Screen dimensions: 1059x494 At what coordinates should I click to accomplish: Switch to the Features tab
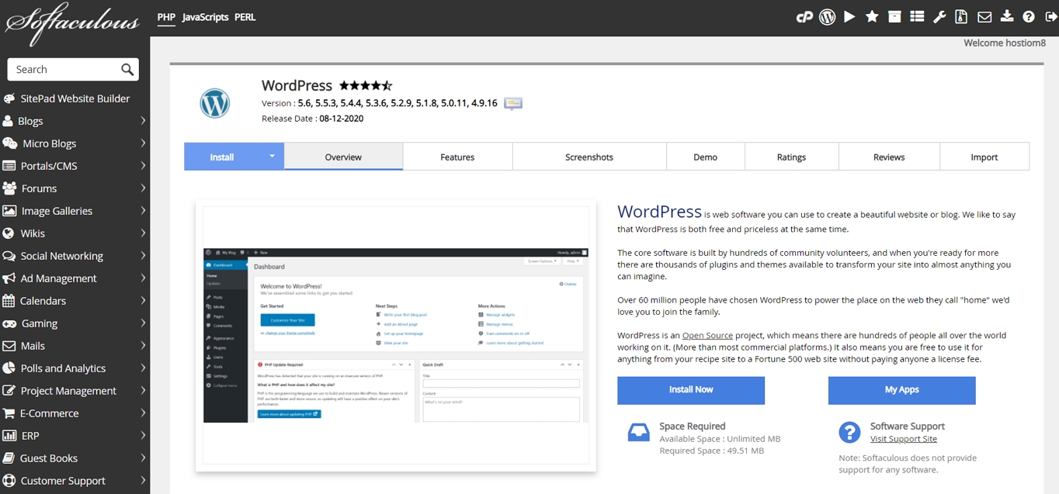[x=457, y=157]
